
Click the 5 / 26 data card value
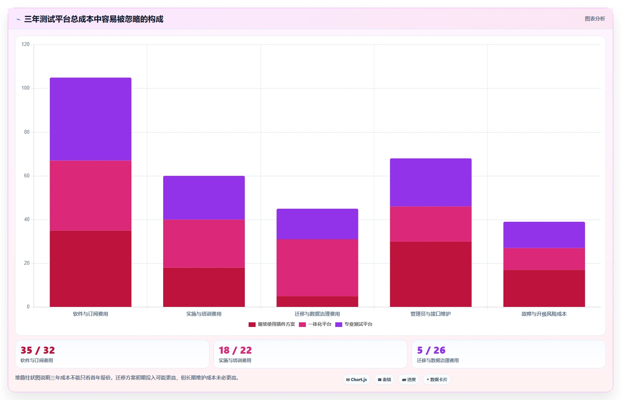pos(431,351)
